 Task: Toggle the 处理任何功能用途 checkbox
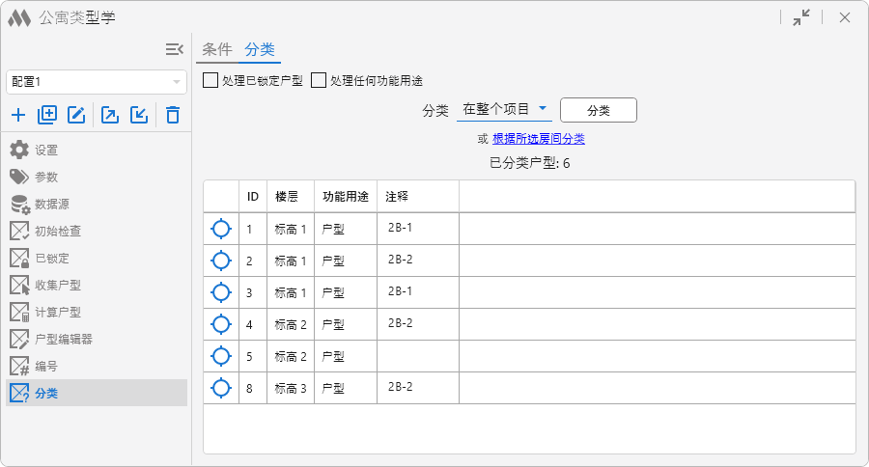coord(319,81)
